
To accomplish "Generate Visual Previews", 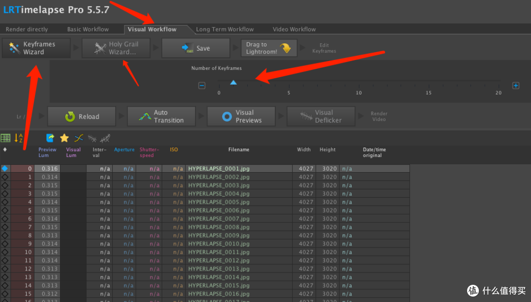I will pyautogui.click(x=241, y=117).
